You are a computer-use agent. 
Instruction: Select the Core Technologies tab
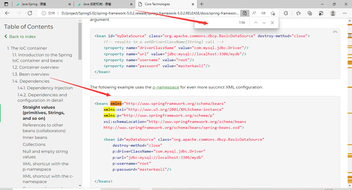click(166, 4)
